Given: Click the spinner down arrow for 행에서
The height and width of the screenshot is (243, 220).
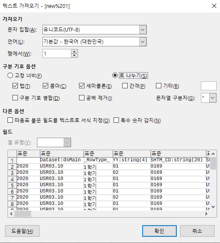Looking at the screenshot, I should tap(74, 55).
